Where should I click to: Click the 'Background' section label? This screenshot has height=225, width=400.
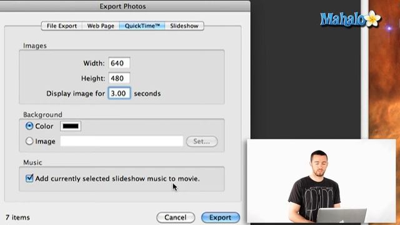[x=42, y=114]
